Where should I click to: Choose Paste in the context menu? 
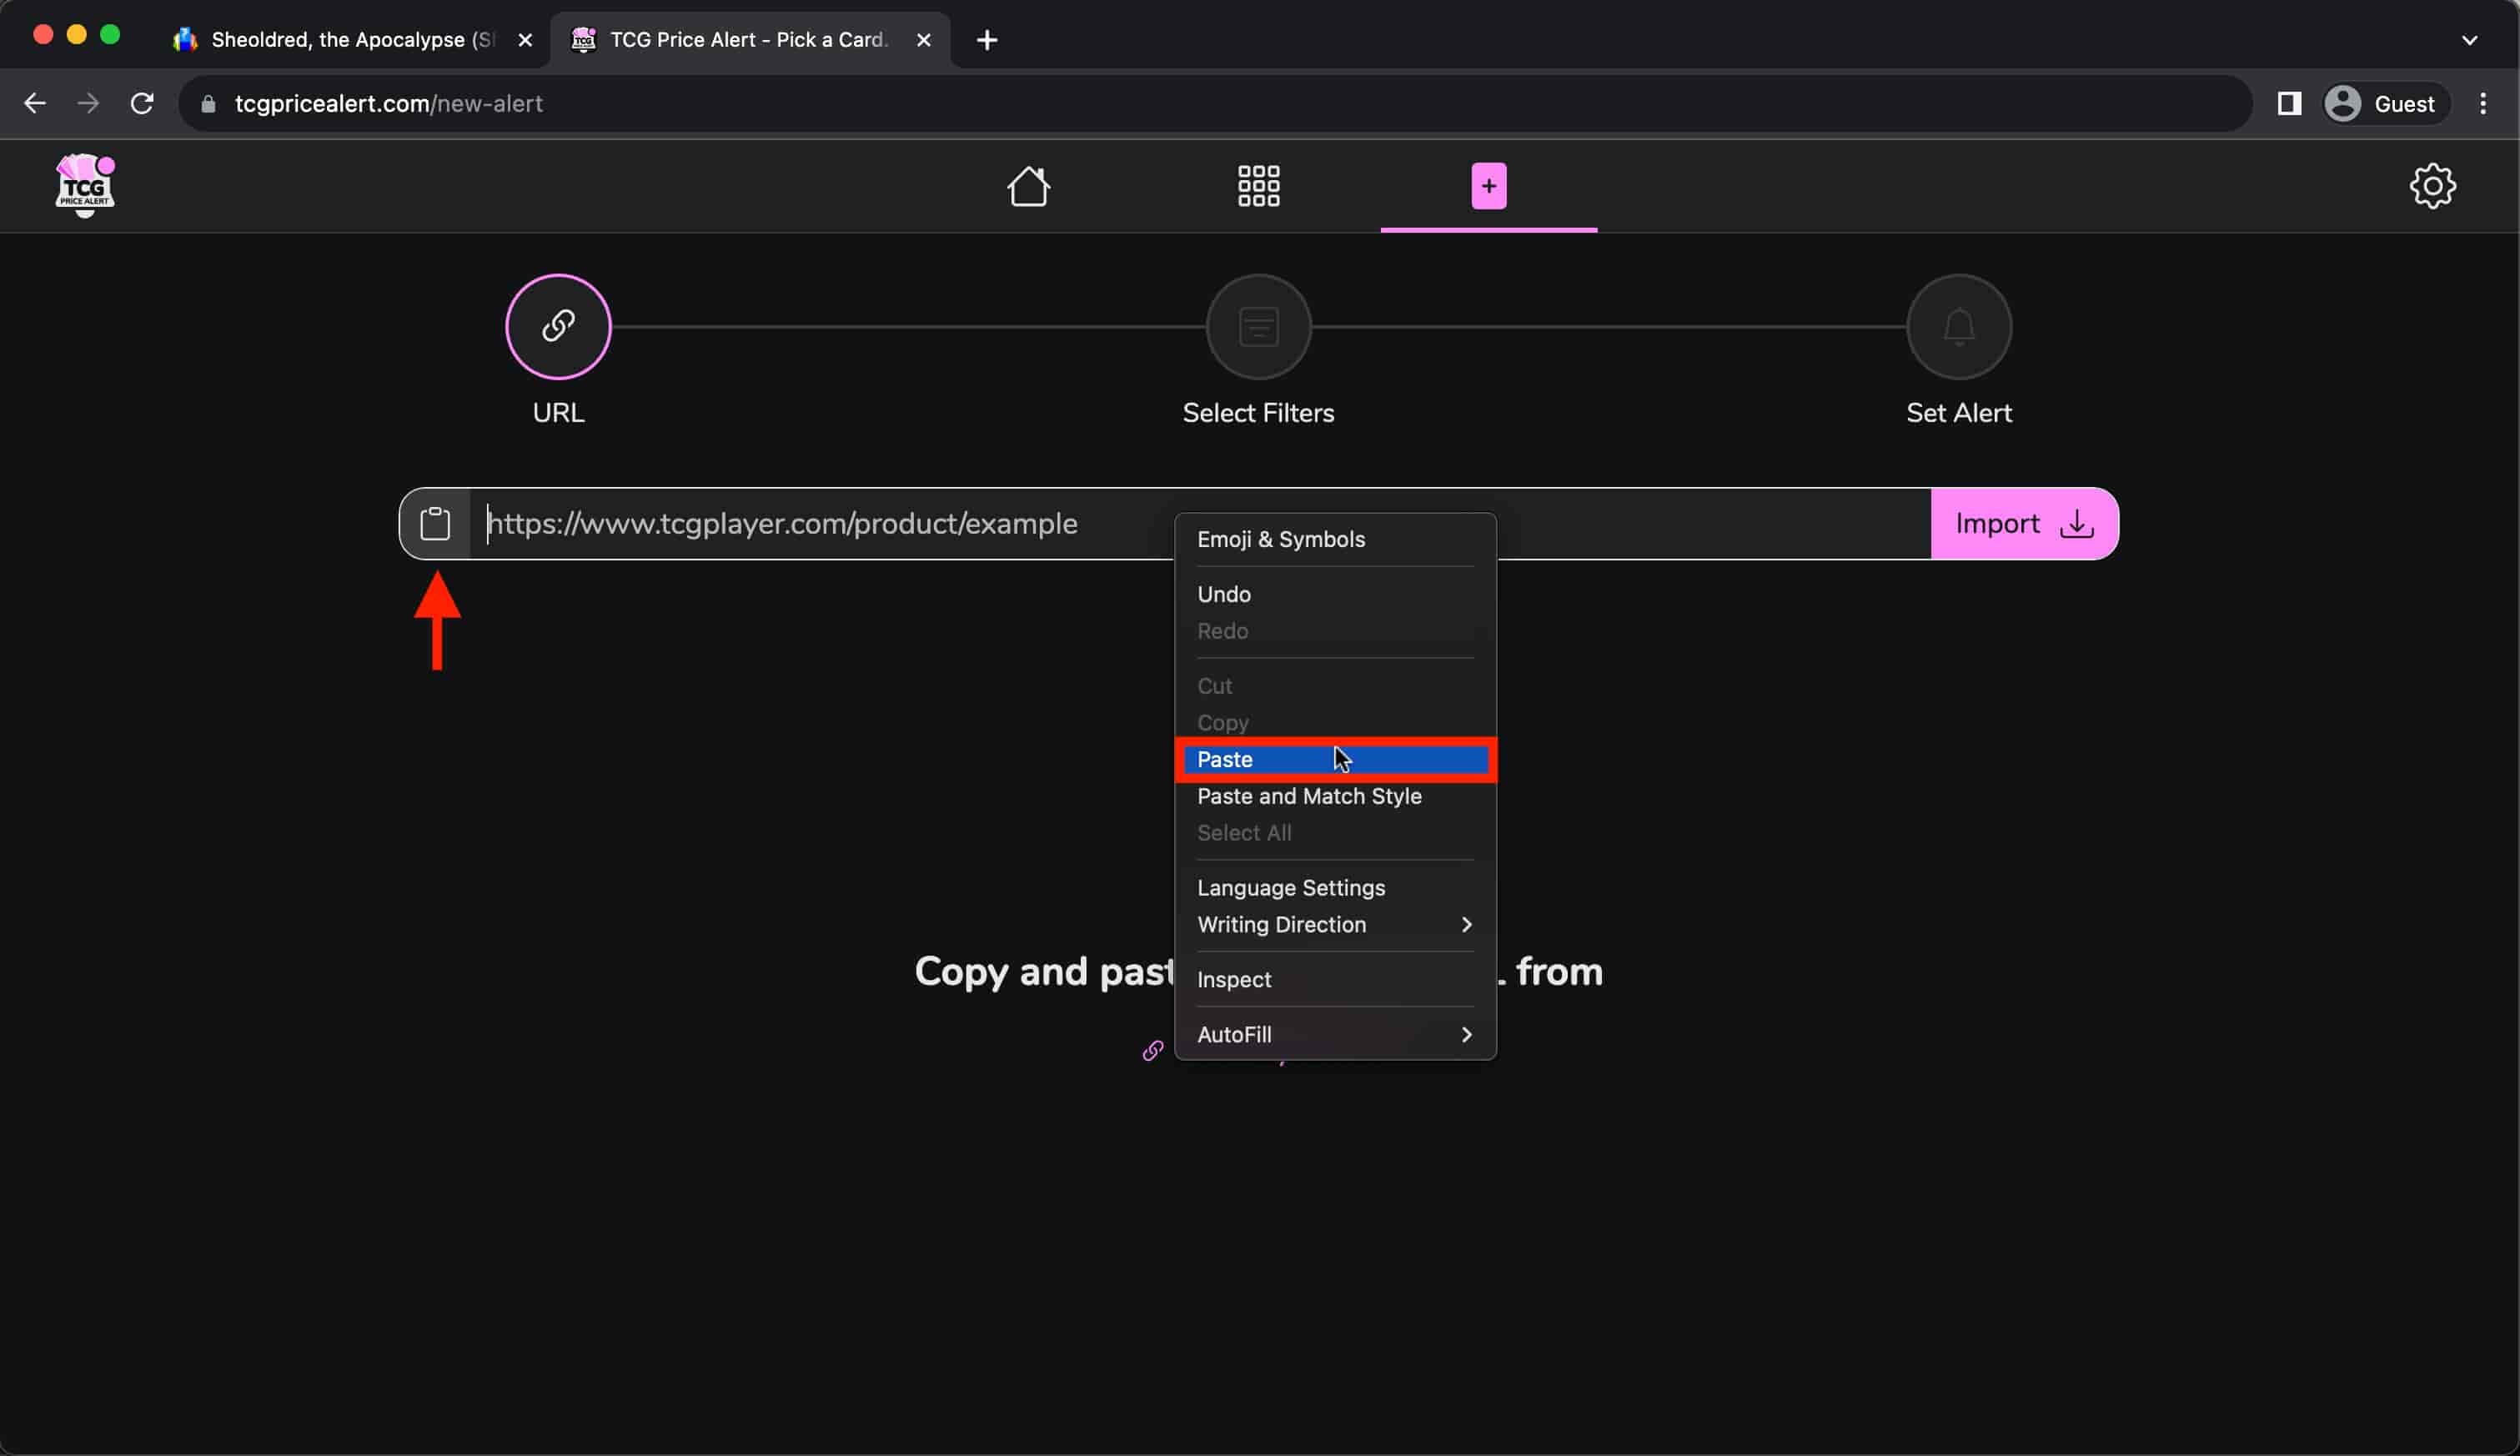coord(1335,760)
